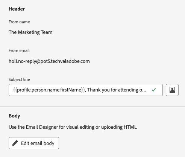Image resolution: width=185 pixels, height=157 pixels.
Task: Click the 'Use the Email Designer' description text
Action: coord(73,127)
